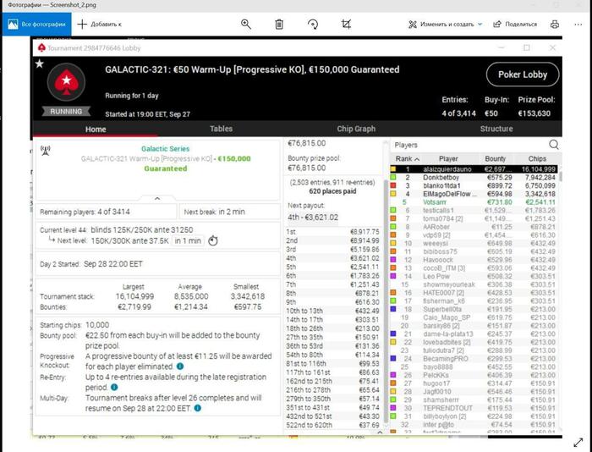Select player row Votsarrr
The image size is (592, 452).
pyautogui.click(x=474, y=202)
